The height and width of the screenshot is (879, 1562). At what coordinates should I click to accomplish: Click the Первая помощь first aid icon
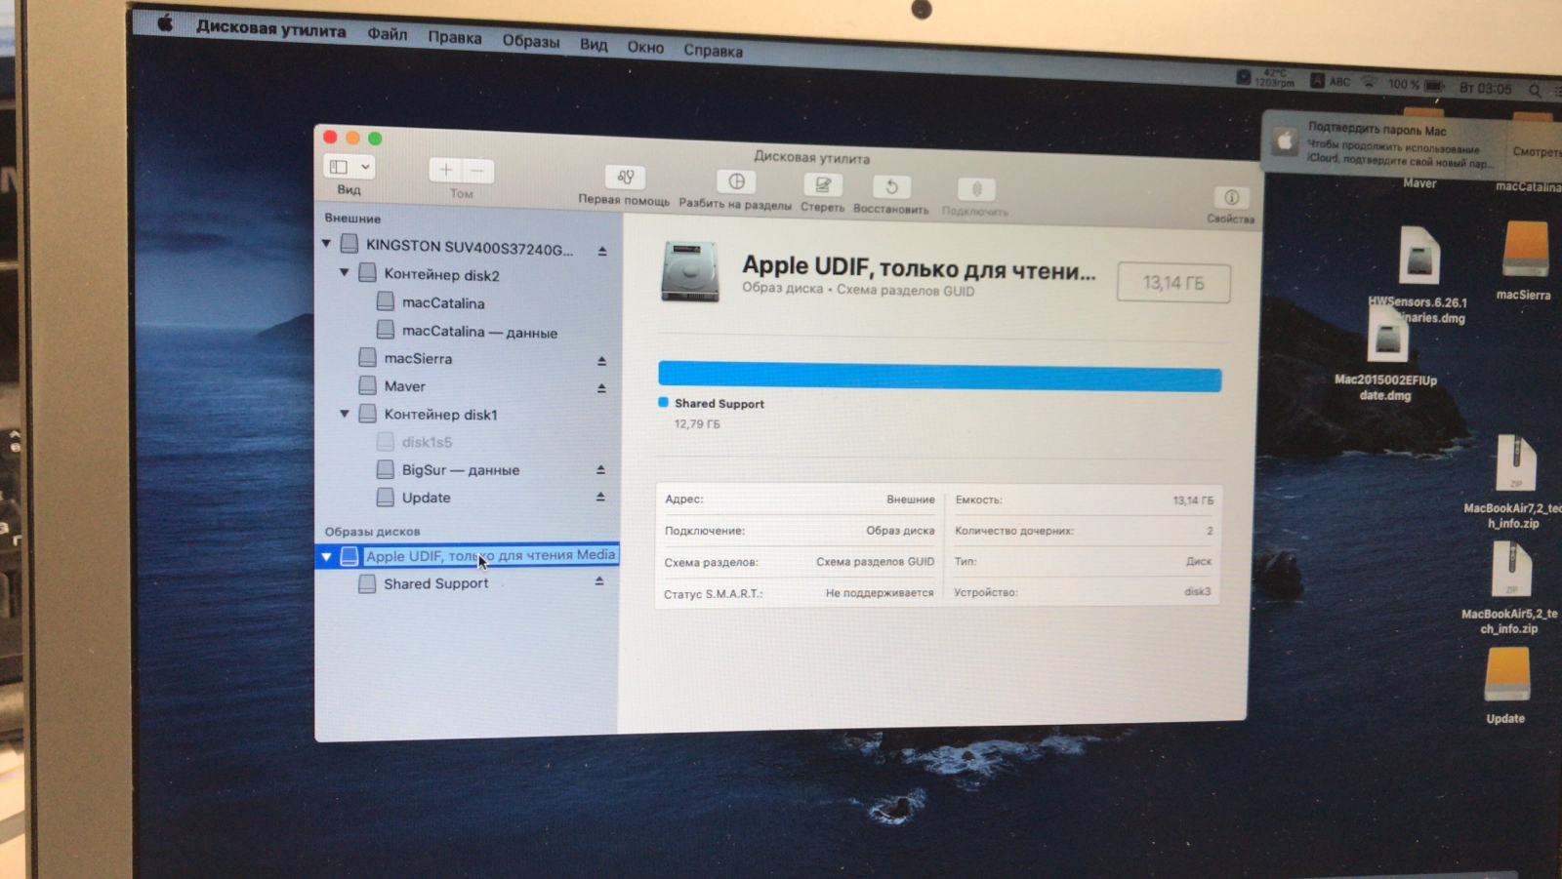[625, 177]
